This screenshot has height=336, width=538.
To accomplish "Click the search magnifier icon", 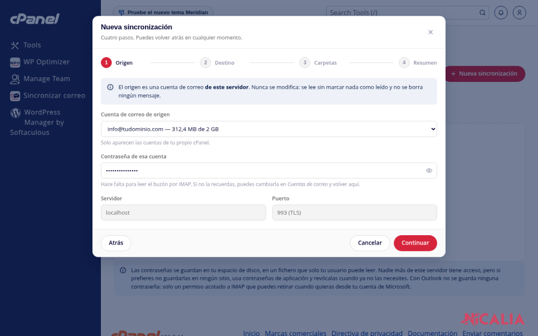I will (x=482, y=13).
